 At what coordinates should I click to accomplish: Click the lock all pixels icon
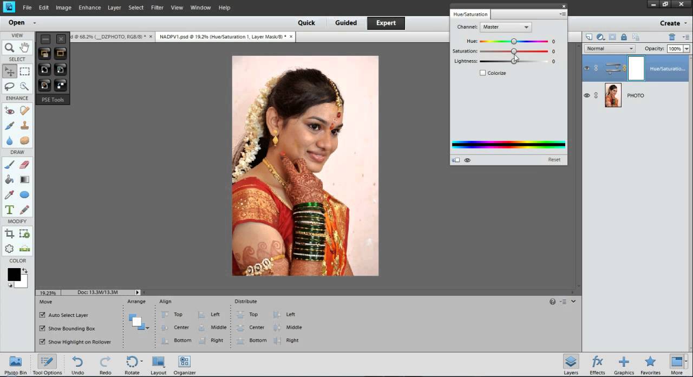[x=624, y=37]
